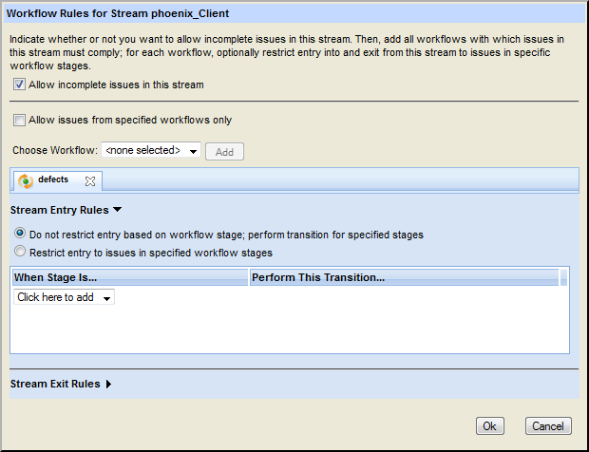Choose Restrict entry to specified workflow stages
The width and height of the screenshot is (589, 452).
(x=20, y=253)
